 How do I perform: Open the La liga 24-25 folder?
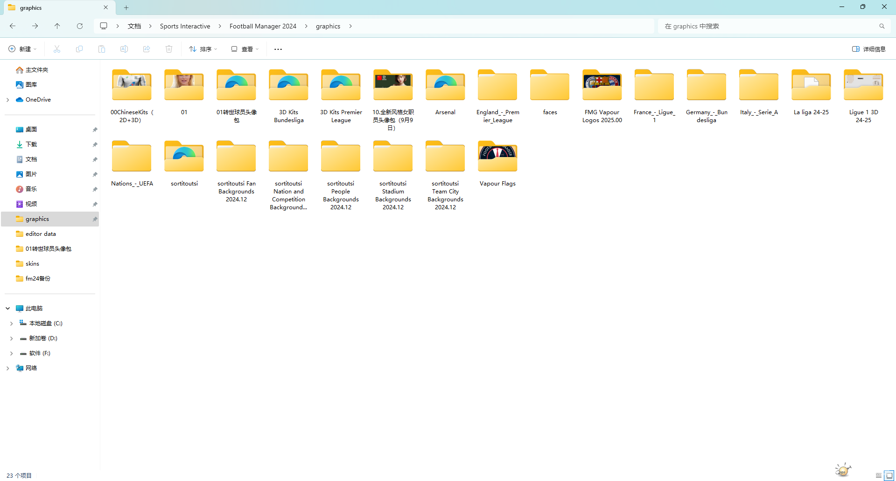(812, 92)
